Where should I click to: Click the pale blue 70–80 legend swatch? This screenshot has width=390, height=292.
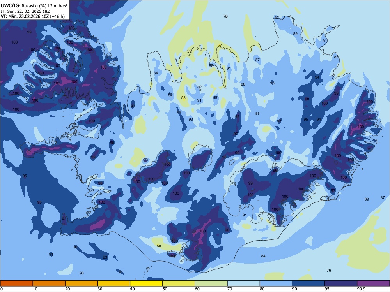243,283
